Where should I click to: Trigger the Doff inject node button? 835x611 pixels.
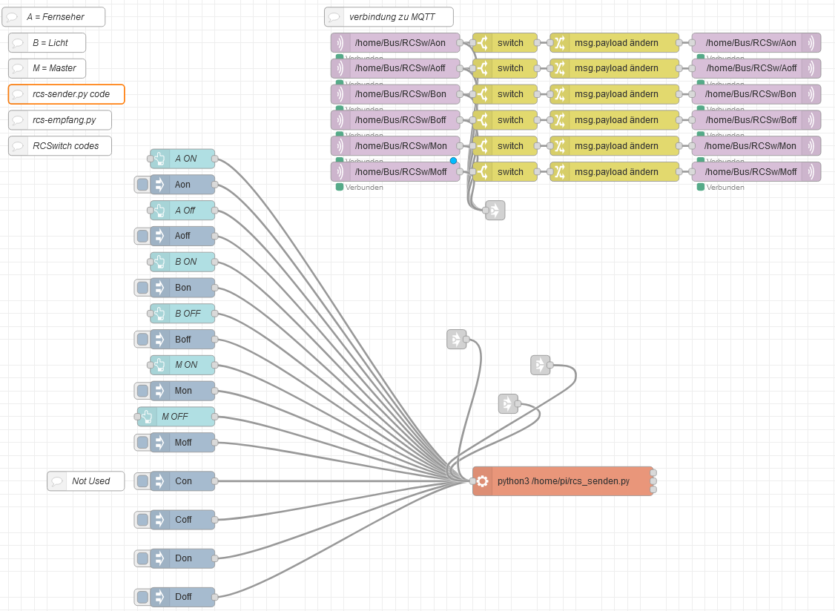click(x=142, y=597)
